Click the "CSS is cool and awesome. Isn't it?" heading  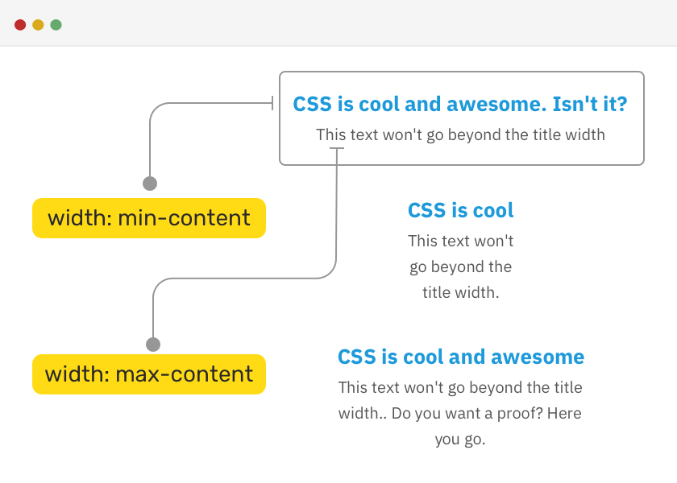460,105
